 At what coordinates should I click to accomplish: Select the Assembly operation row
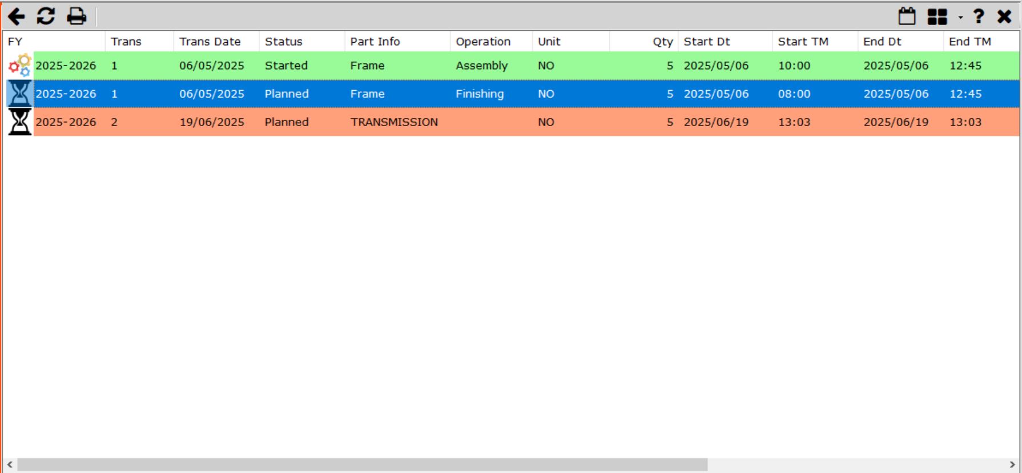point(481,66)
